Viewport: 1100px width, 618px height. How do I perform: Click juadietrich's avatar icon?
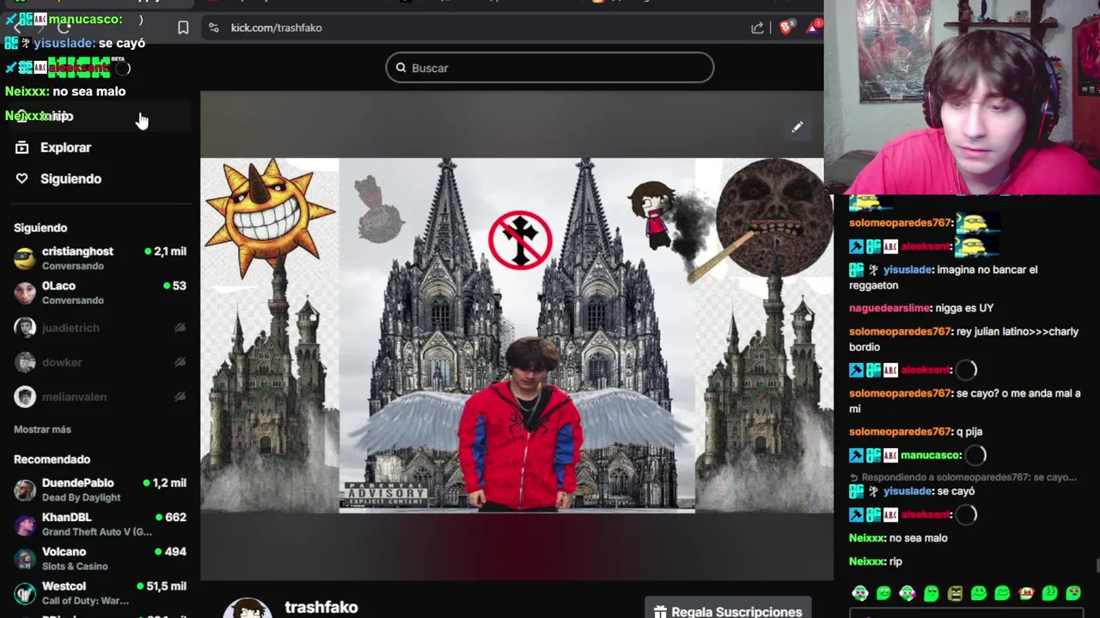[25, 328]
